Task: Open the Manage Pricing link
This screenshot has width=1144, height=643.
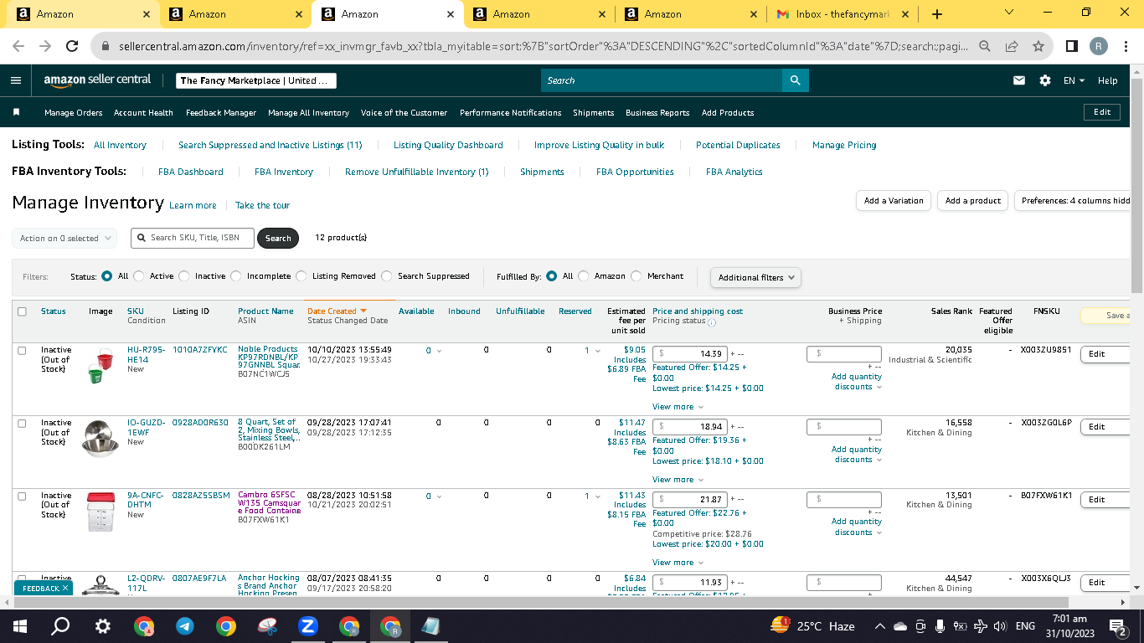Action: [x=844, y=146]
